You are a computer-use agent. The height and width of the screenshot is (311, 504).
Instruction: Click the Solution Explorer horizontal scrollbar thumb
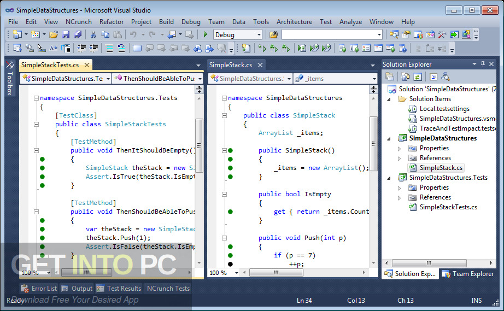pyautogui.click(x=429, y=263)
